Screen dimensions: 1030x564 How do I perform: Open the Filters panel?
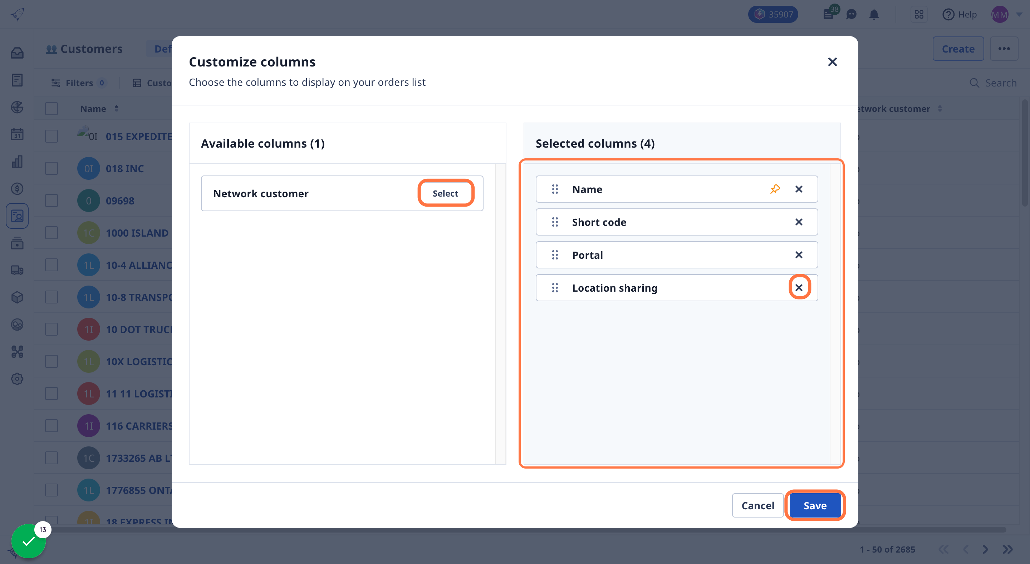78,83
